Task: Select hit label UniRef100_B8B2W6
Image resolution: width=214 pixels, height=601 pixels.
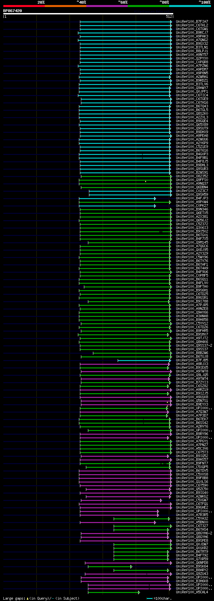Action: [x=192, y=353]
